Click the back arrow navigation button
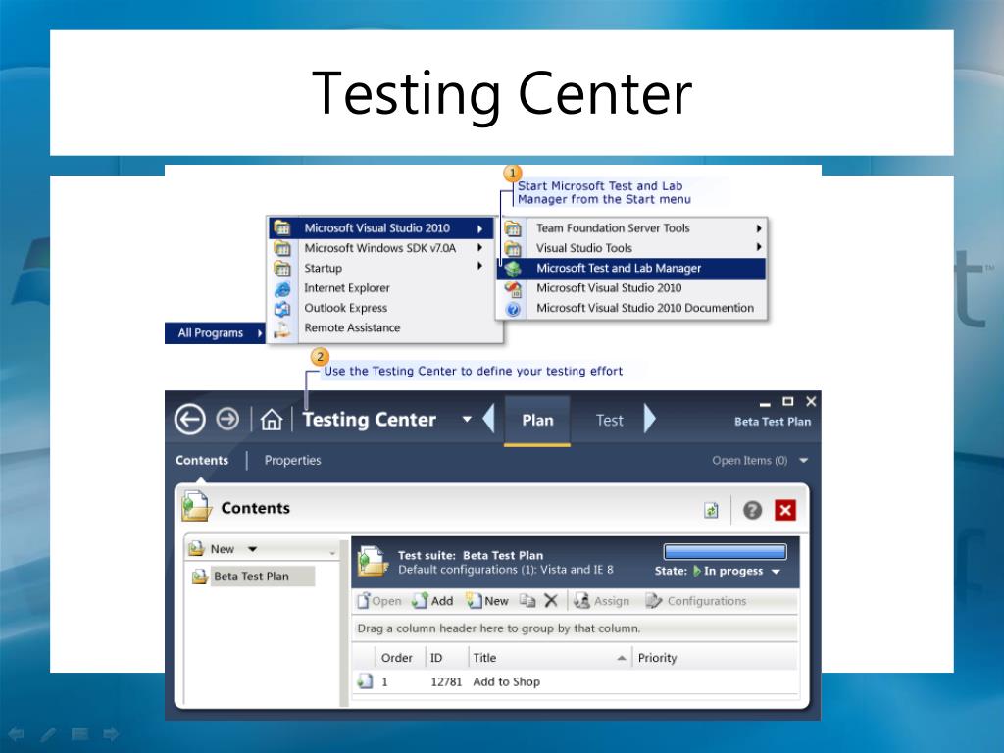This screenshot has height=753, width=1004. pos(189,420)
